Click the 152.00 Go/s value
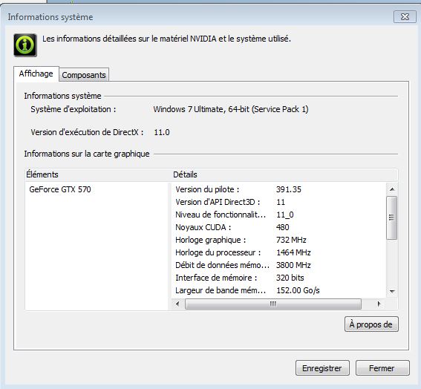Viewport: 421px width, 389px height. click(298, 290)
